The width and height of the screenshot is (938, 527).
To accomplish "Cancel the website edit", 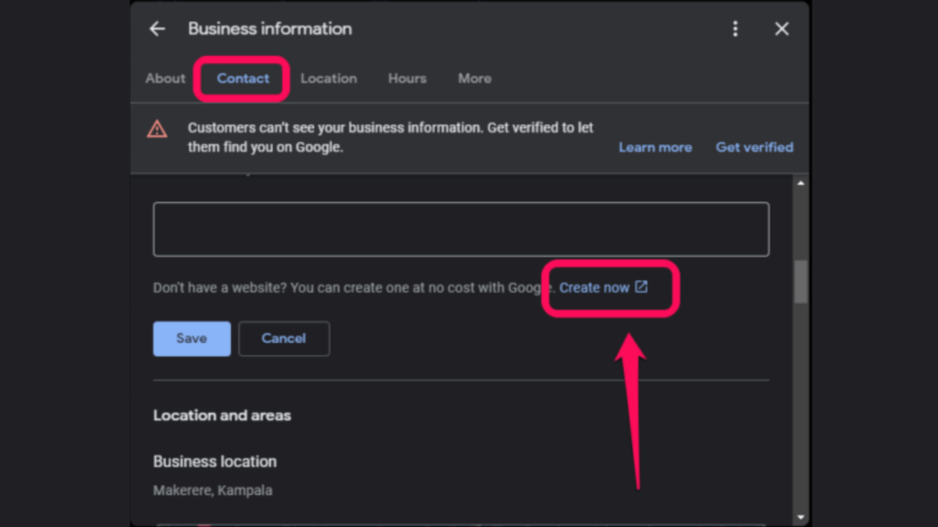I will (x=284, y=339).
